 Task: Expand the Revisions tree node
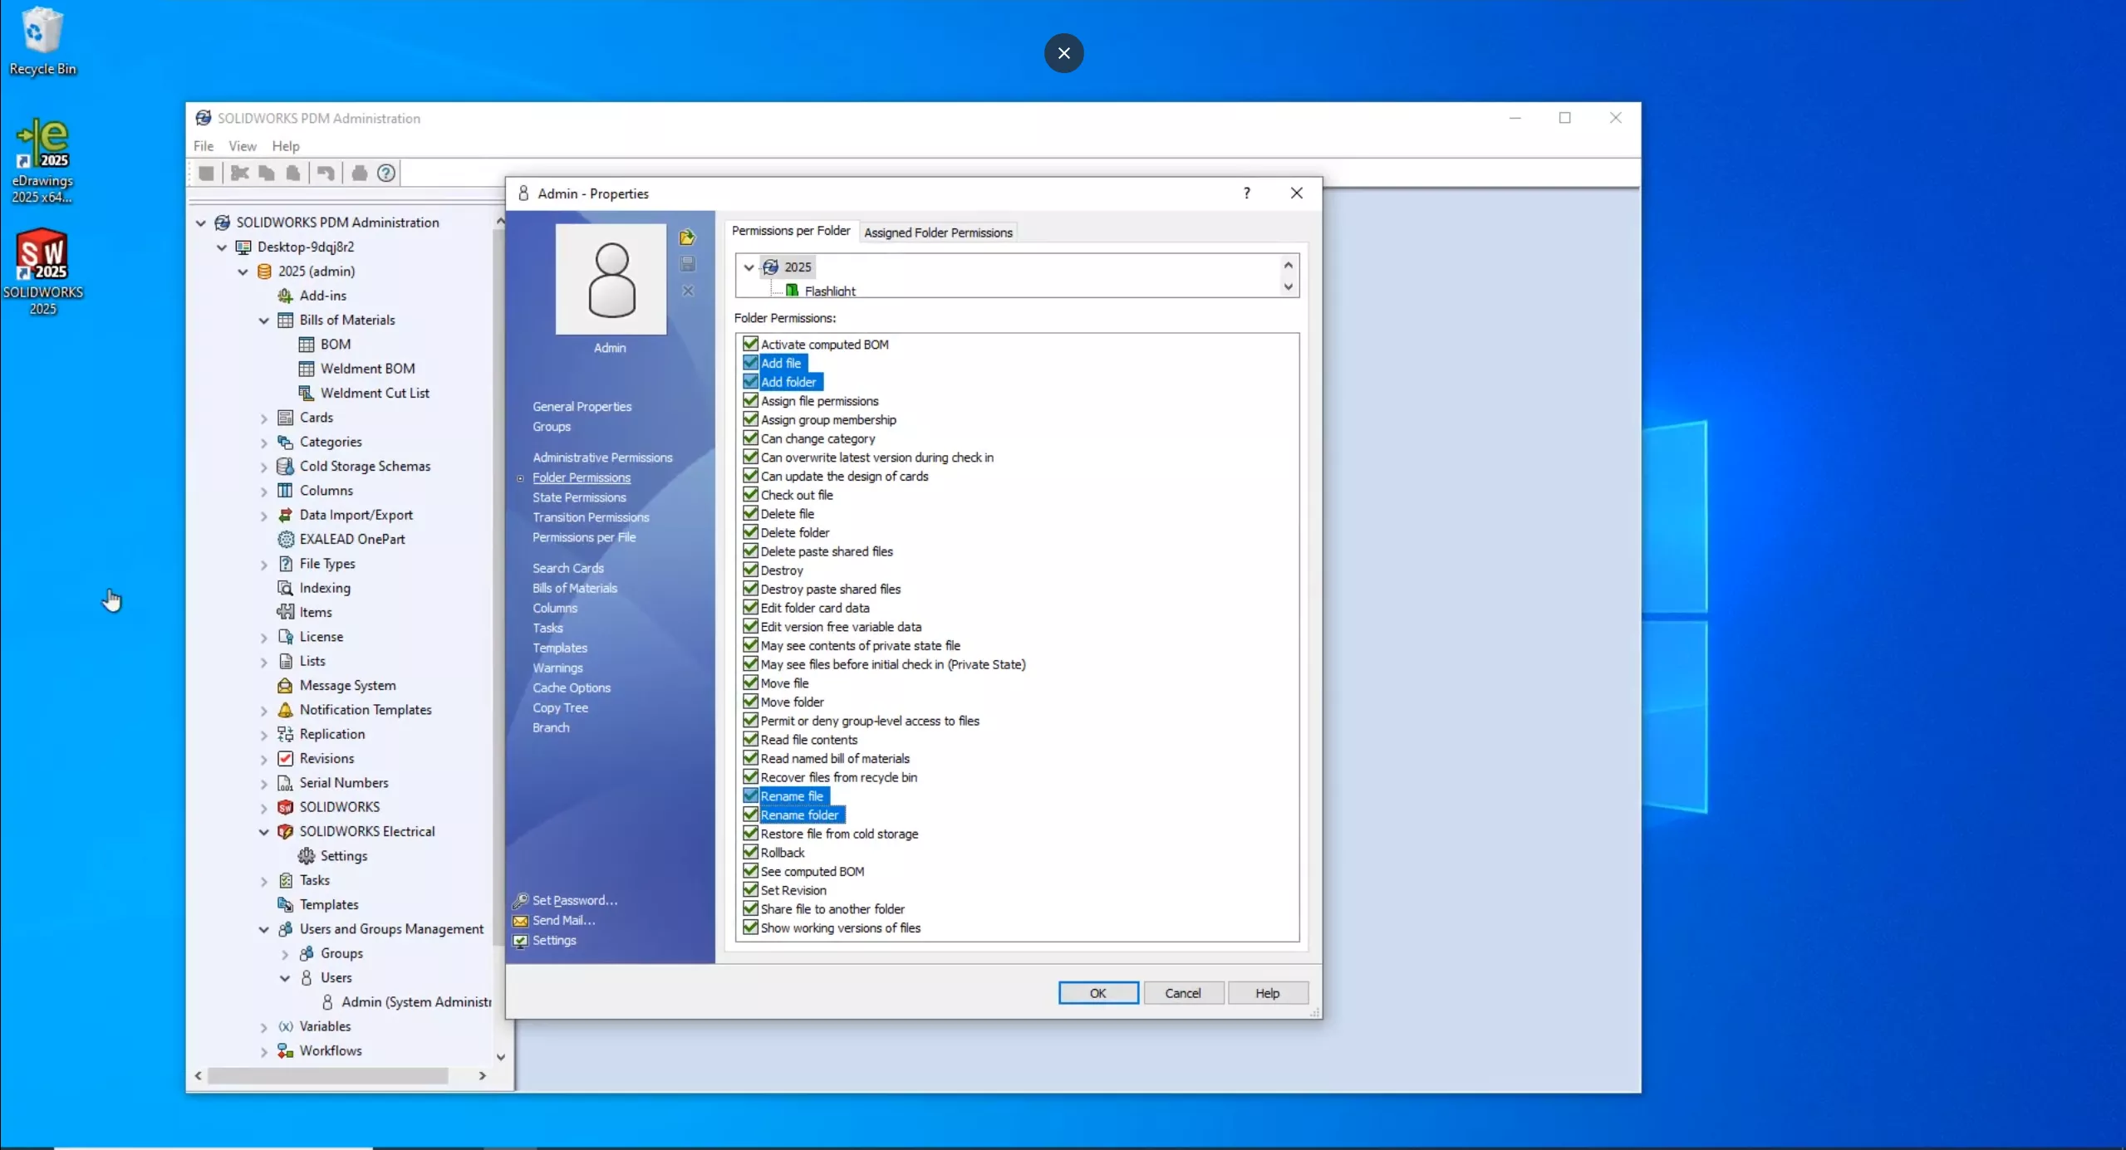[263, 760]
